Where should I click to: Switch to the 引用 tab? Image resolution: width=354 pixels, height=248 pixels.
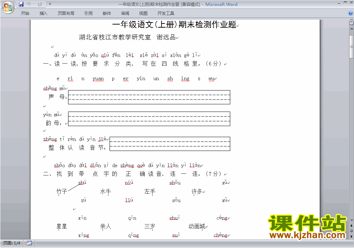[88, 13]
